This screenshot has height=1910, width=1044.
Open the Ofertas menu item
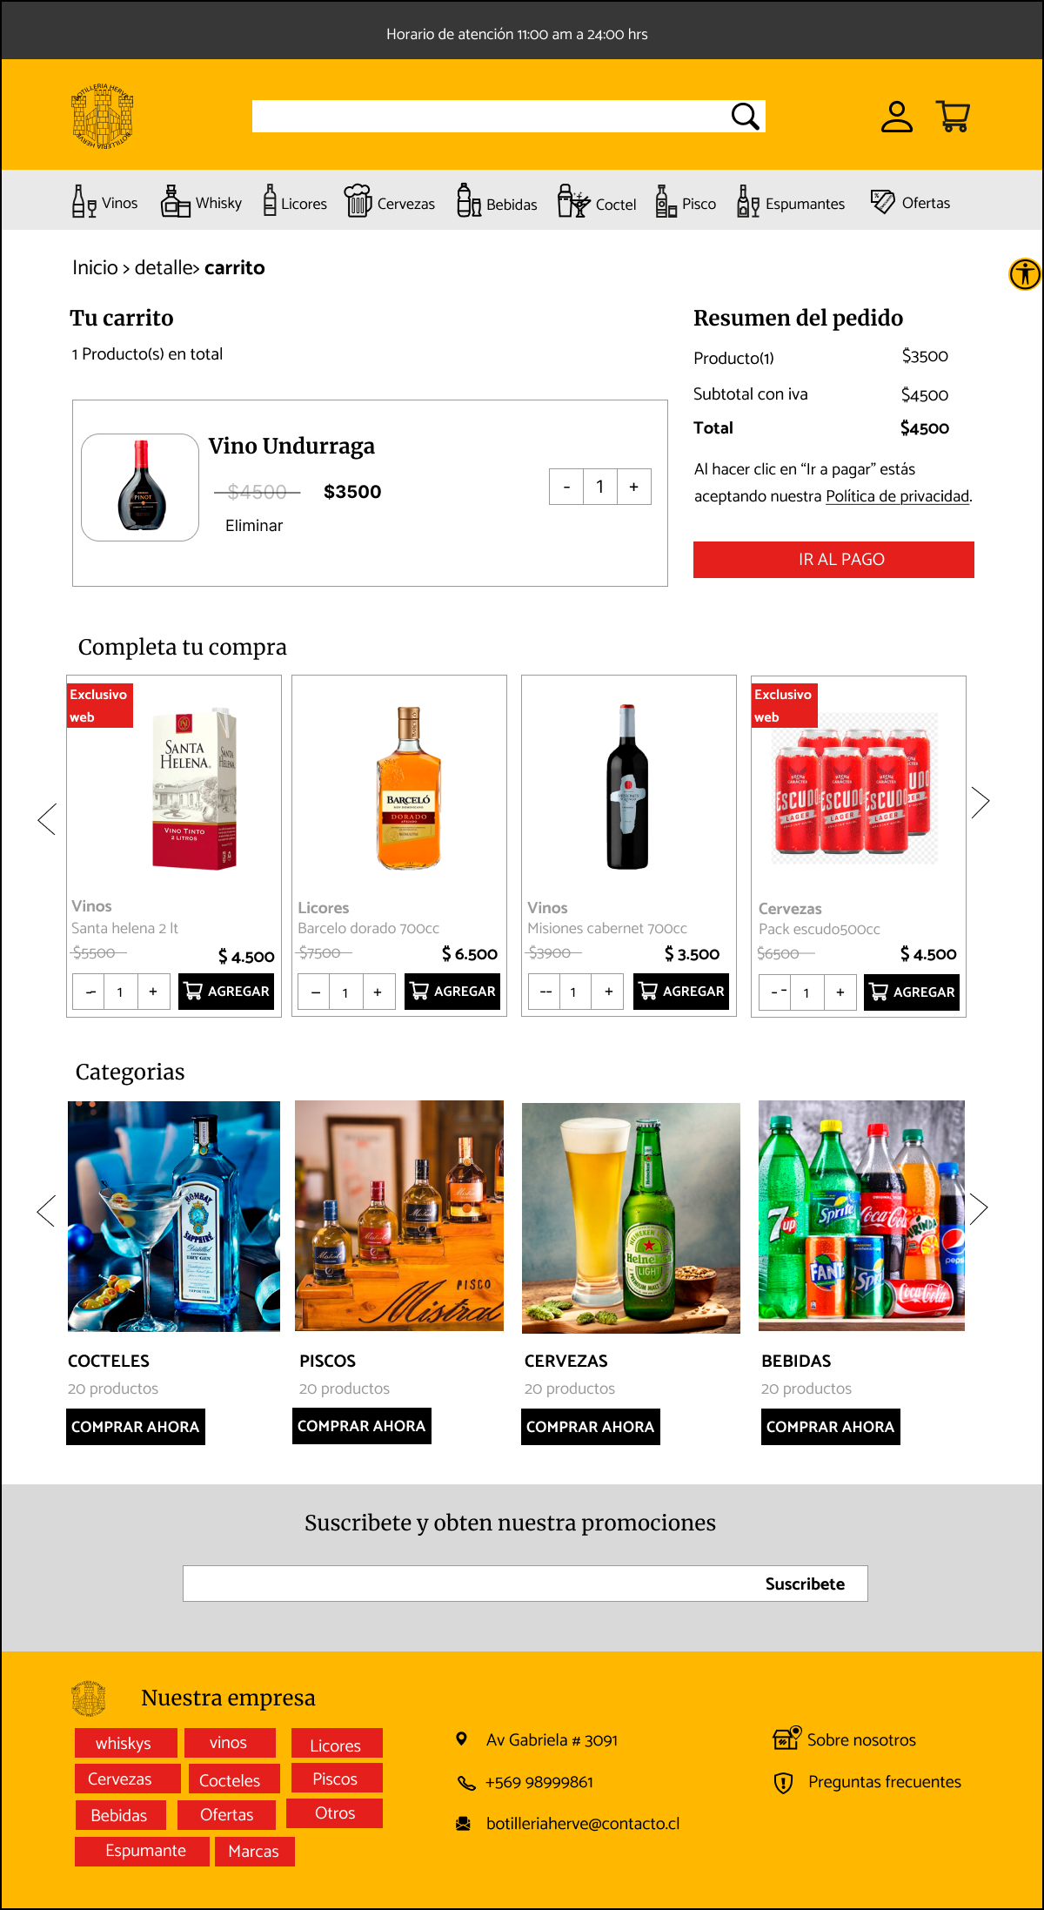tap(910, 202)
